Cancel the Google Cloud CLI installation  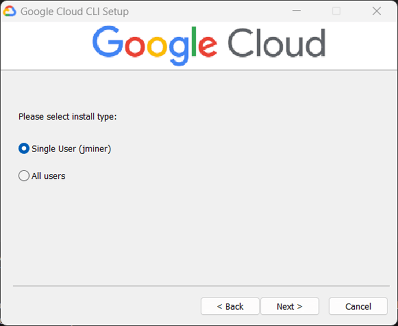pyautogui.click(x=358, y=306)
